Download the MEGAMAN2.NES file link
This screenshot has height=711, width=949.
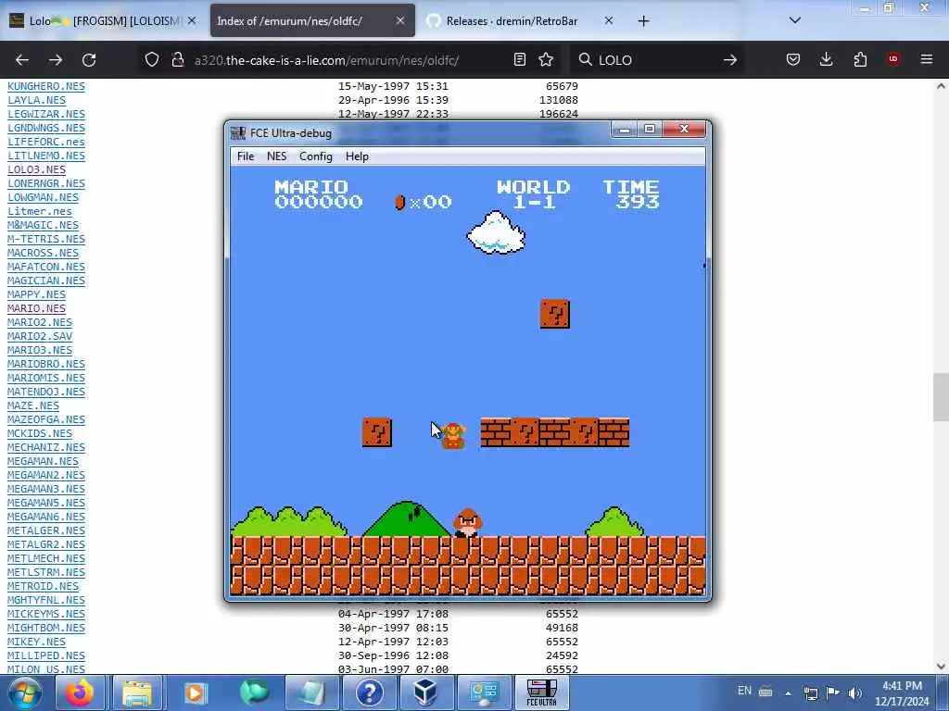click(46, 475)
